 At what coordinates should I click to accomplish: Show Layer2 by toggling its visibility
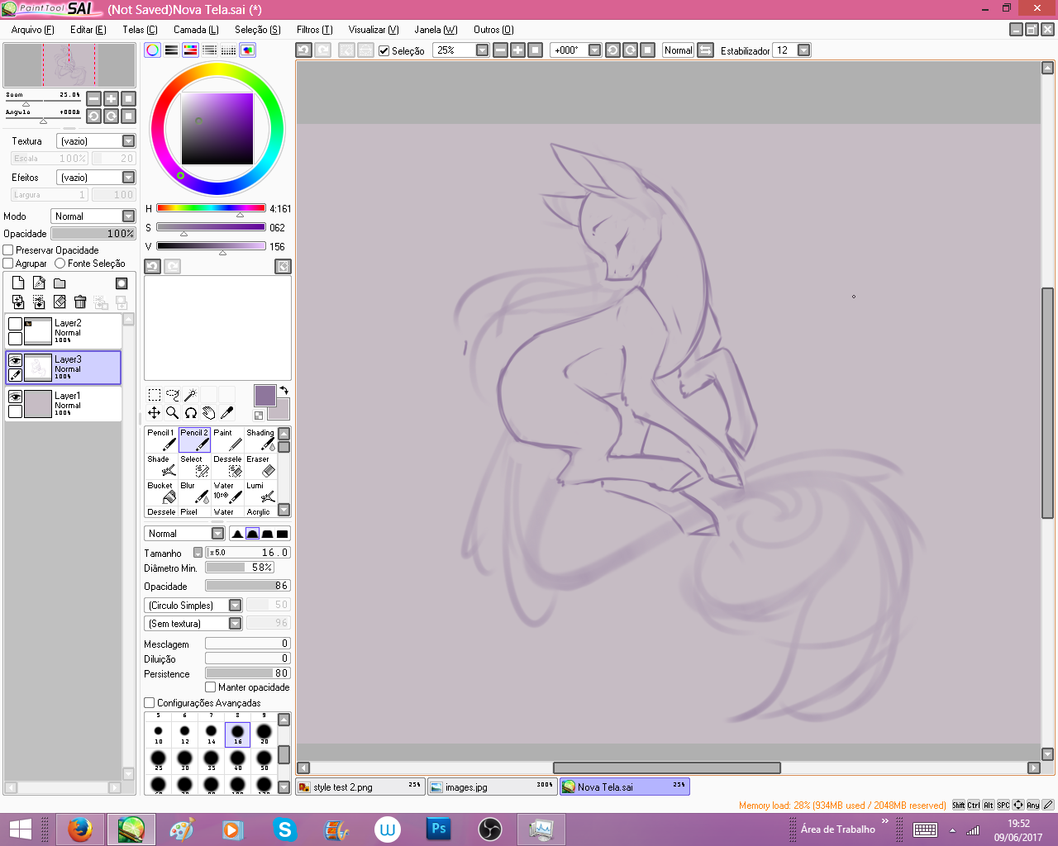[x=15, y=324]
